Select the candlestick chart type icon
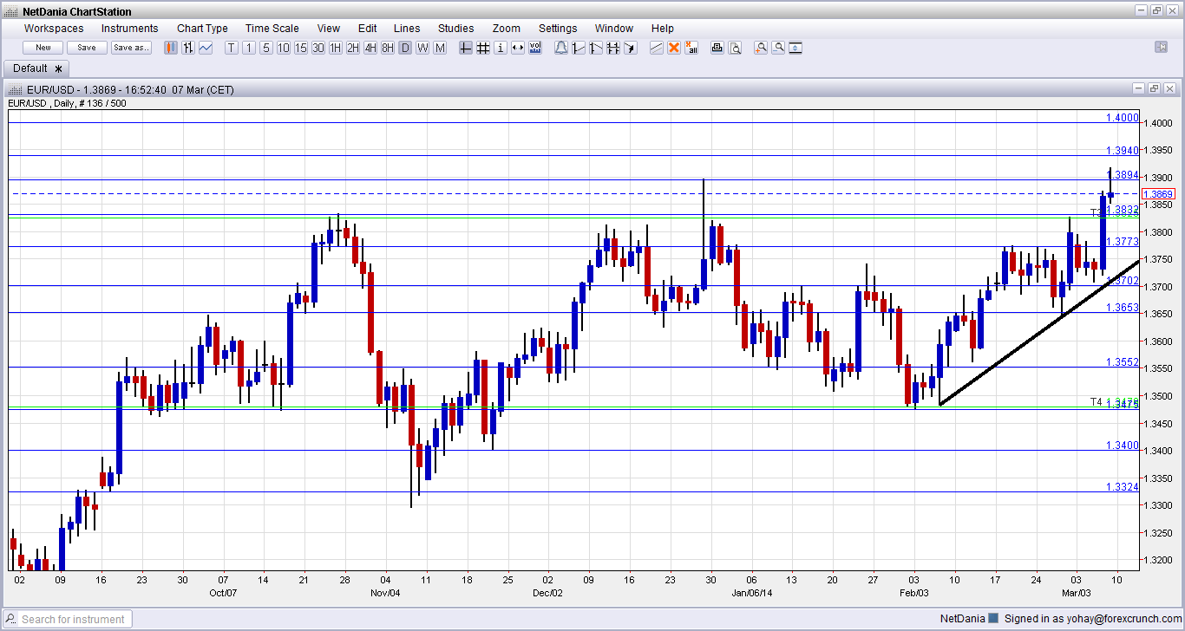The image size is (1185, 631). point(171,48)
